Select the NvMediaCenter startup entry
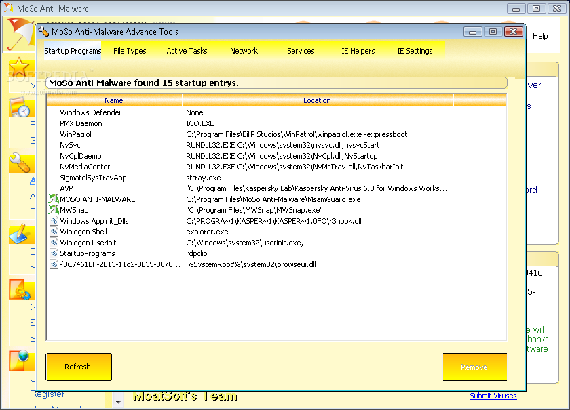Screen dimensions: 570x410 [85, 167]
